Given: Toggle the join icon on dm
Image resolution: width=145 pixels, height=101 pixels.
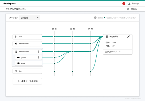Looking at the screenshot, I should 16,71.
